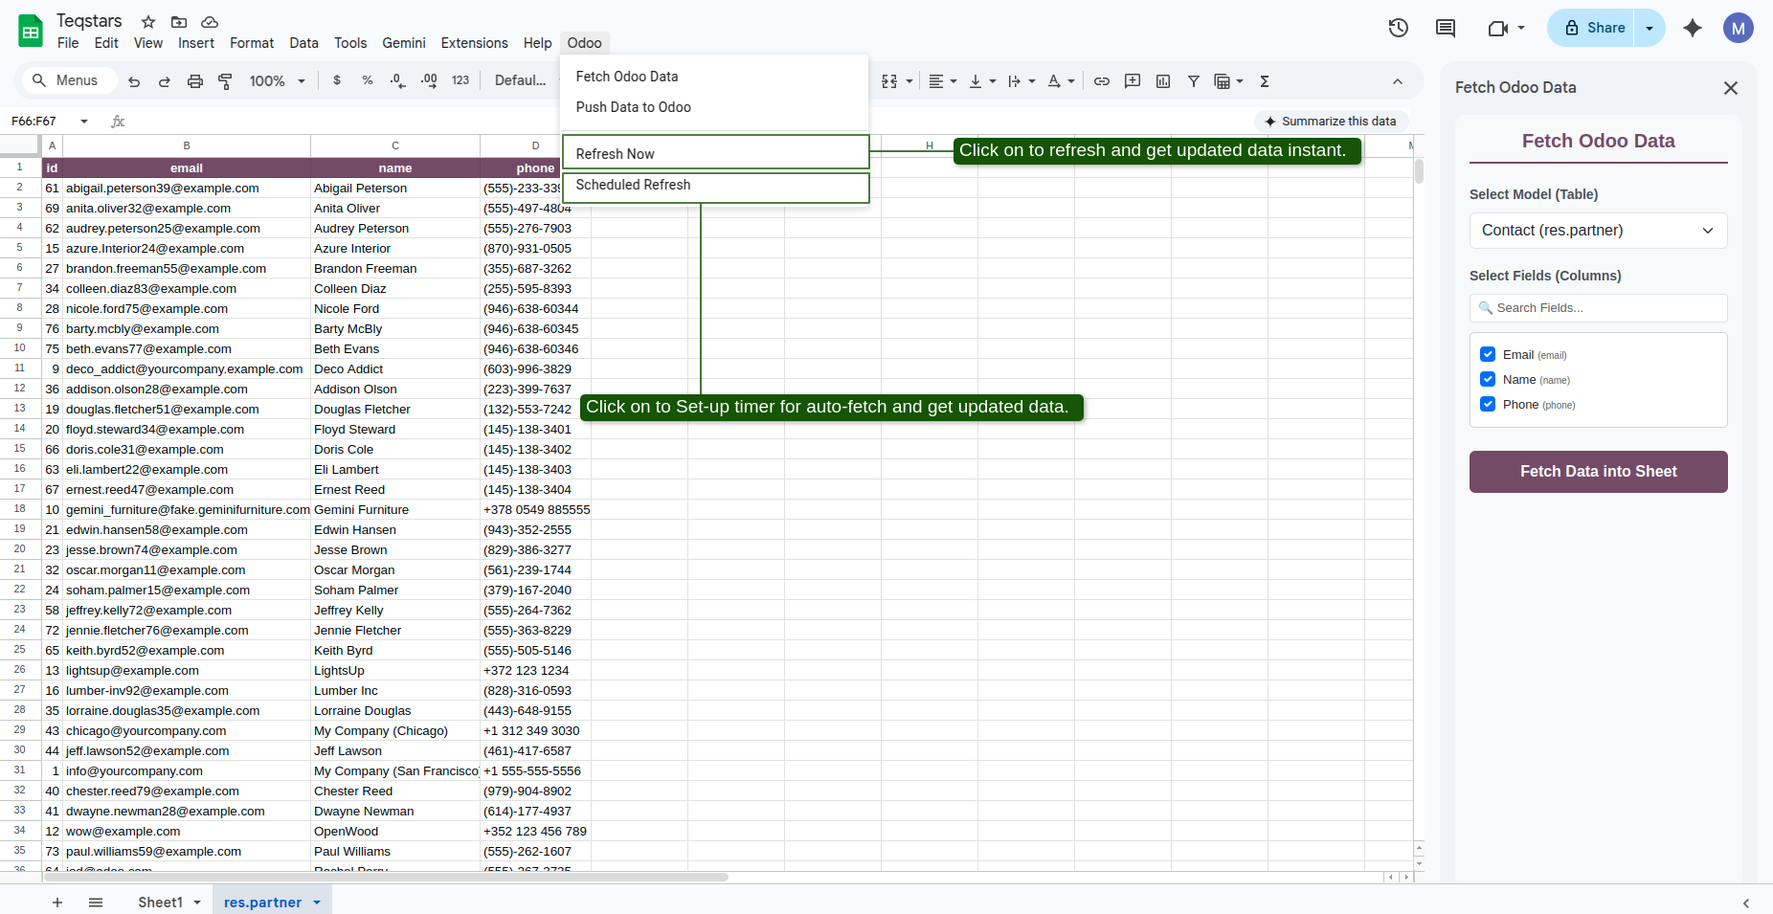Open version history clock icon

[x=1399, y=28]
